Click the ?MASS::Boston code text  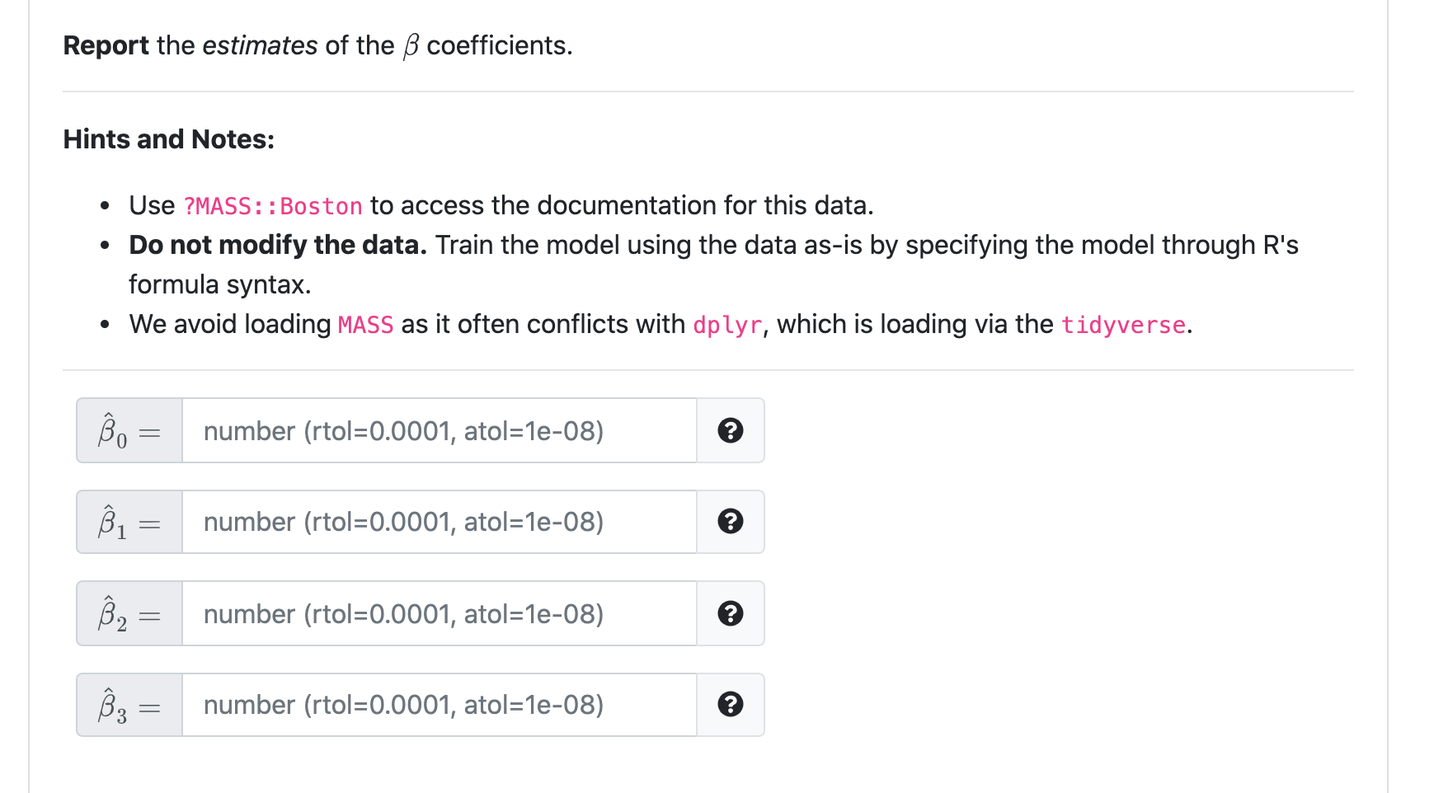pyautogui.click(x=272, y=206)
